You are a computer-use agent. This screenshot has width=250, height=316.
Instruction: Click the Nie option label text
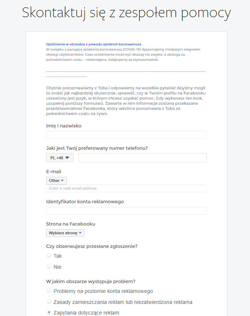coord(57,267)
